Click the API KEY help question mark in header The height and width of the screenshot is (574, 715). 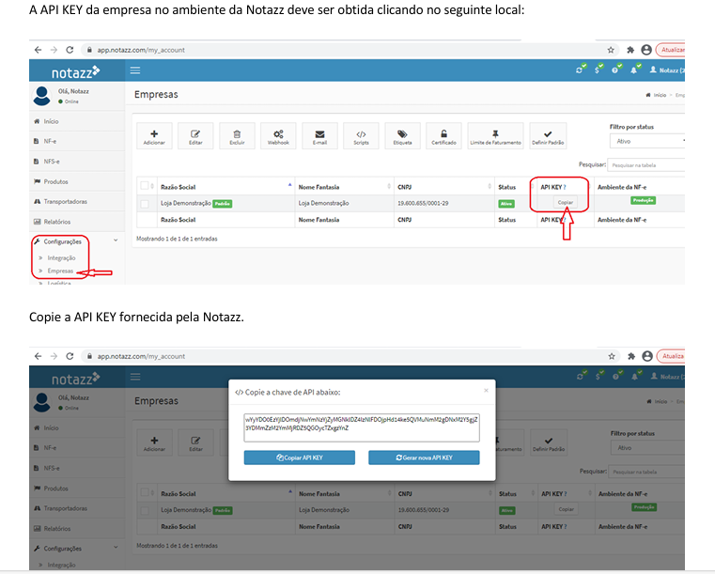[x=565, y=187]
